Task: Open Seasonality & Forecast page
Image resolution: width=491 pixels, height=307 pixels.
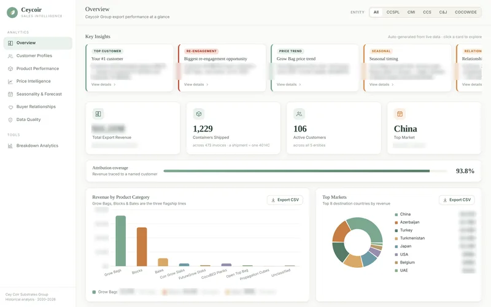Action: pos(38,94)
